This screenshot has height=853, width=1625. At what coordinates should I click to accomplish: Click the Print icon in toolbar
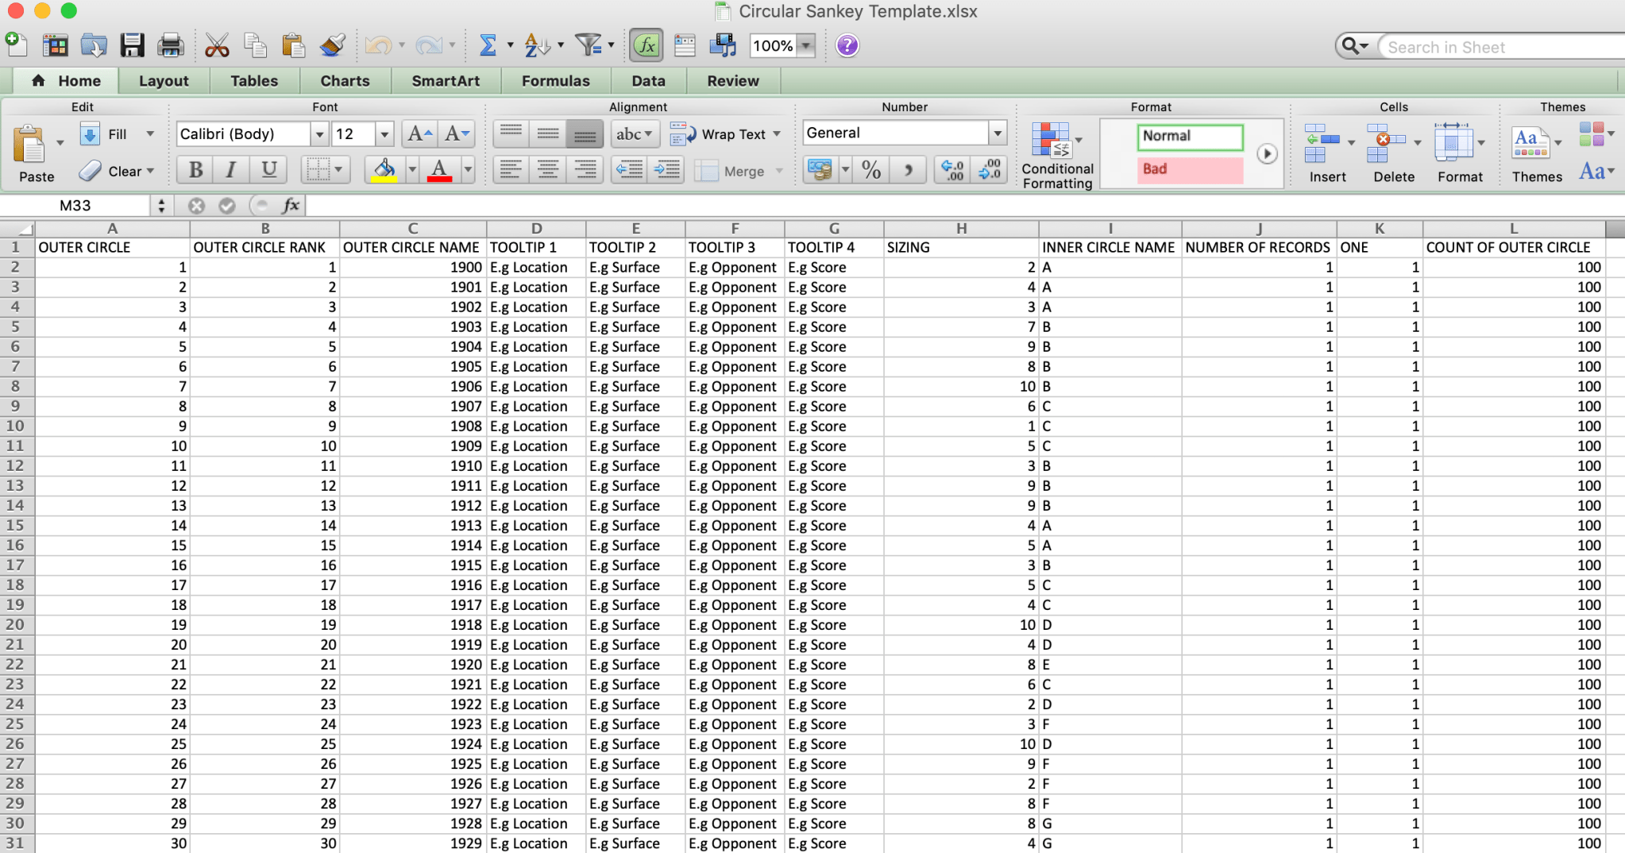pos(170,45)
